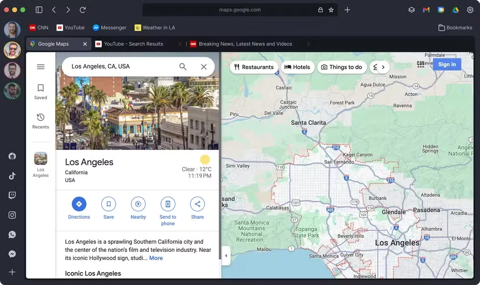Viewport: 480px width, 285px height.
Task: Open Saved places in Maps sidebar
Action: [40, 92]
